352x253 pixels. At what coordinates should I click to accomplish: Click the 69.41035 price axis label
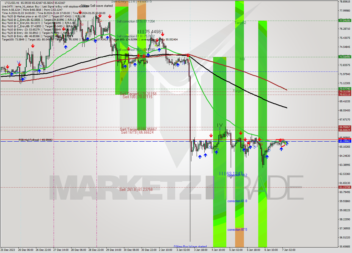345,101
